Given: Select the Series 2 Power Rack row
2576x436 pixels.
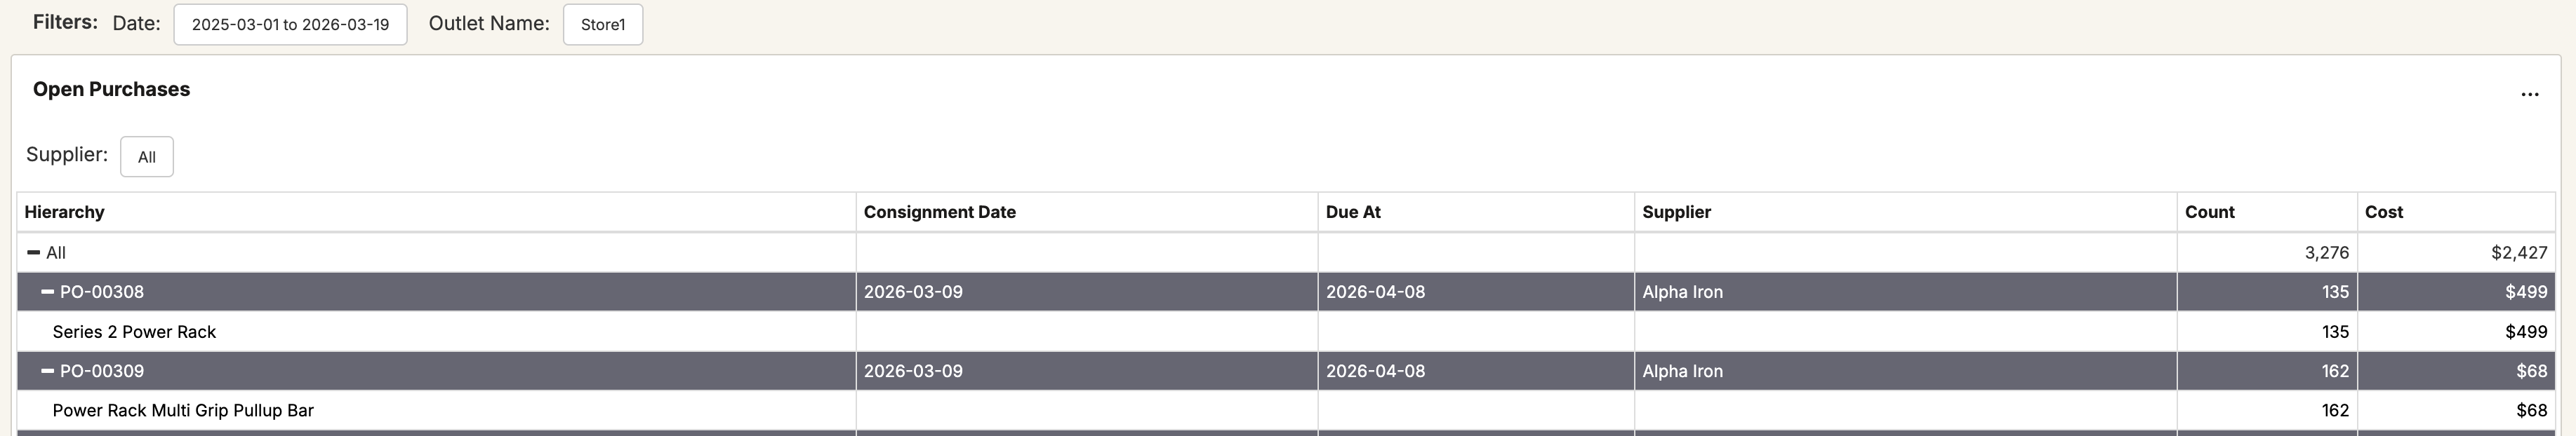Looking at the screenshot, I should point(134,332).
